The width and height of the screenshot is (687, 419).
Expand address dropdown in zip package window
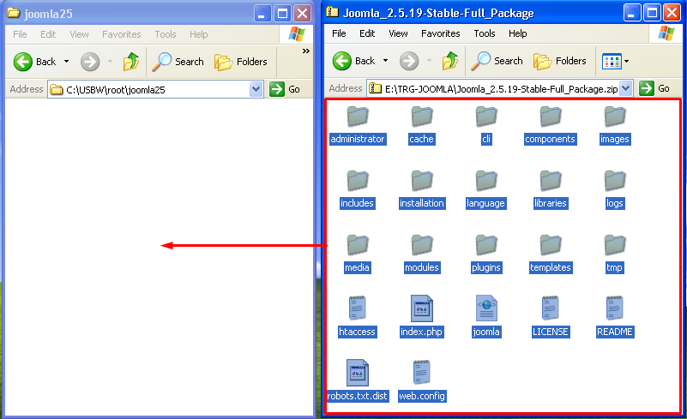[x=626, y=88]
